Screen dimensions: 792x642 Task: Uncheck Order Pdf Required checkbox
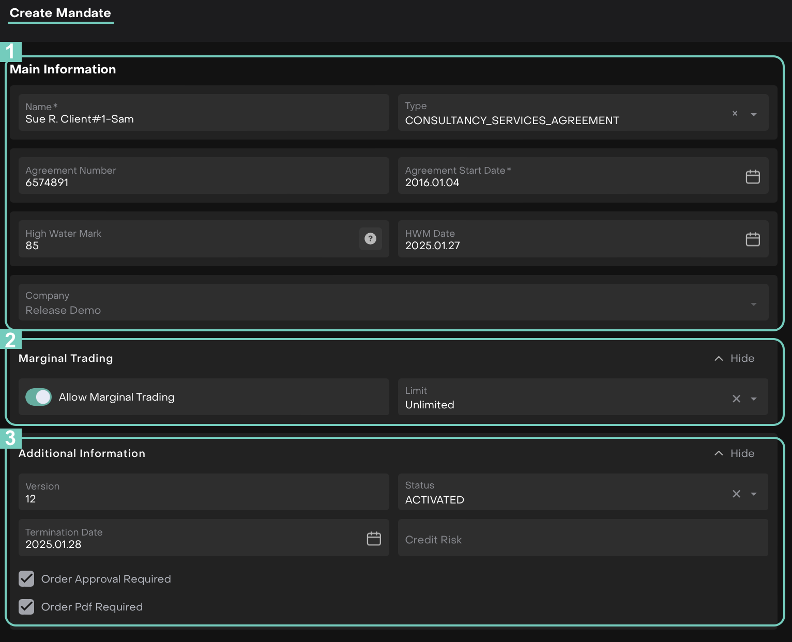coord(26,607)
